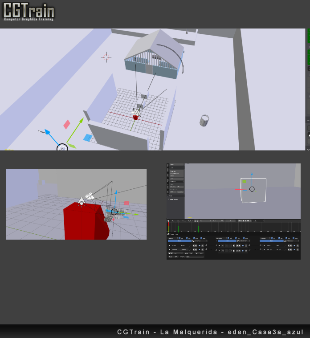Click the red playhead in the timeline
The width and height of the screenshot is (310, 338).
click(168, 227)
